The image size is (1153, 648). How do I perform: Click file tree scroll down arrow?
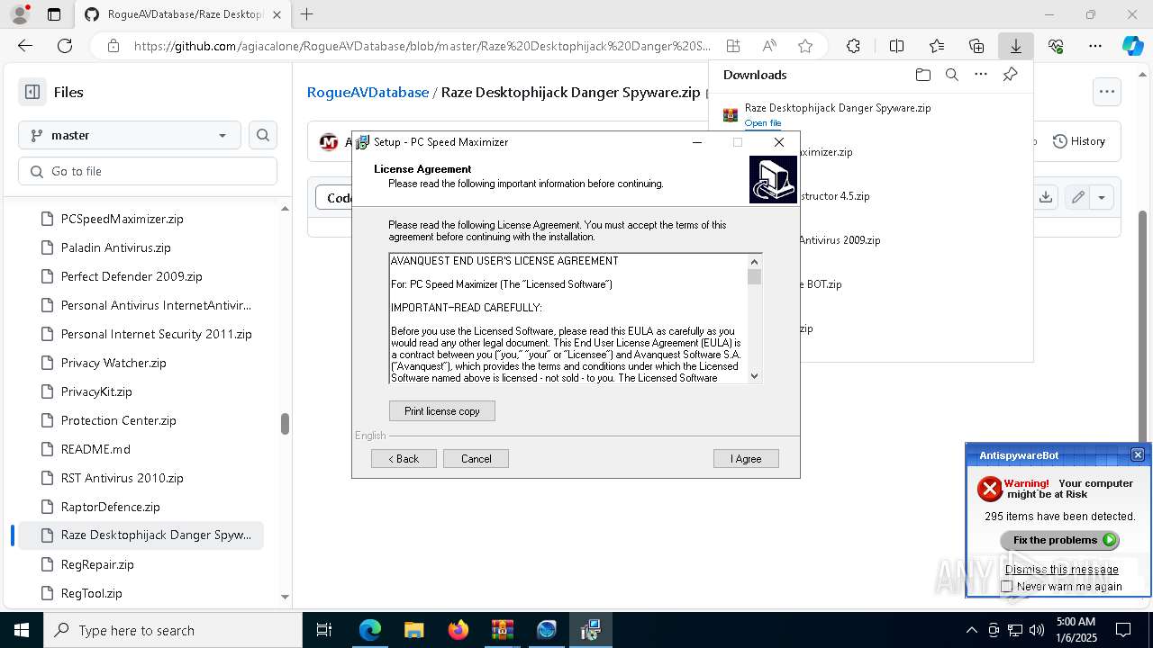(x=285, y=596)
